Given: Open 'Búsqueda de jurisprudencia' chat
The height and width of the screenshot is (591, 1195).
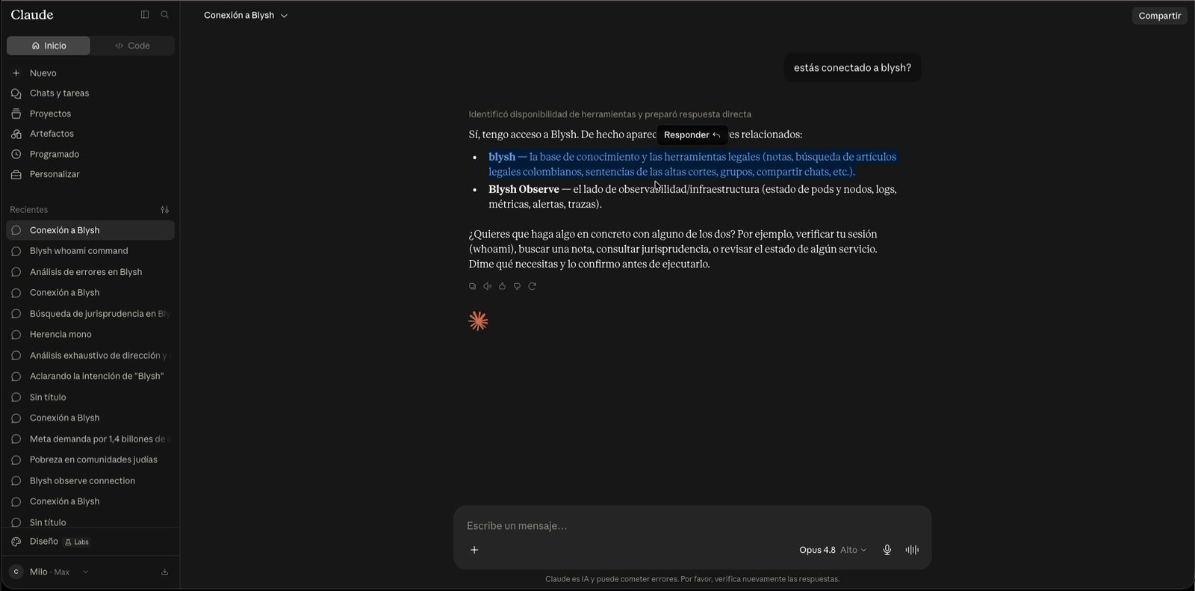Looking at the screenshot, I should [90, 314].
